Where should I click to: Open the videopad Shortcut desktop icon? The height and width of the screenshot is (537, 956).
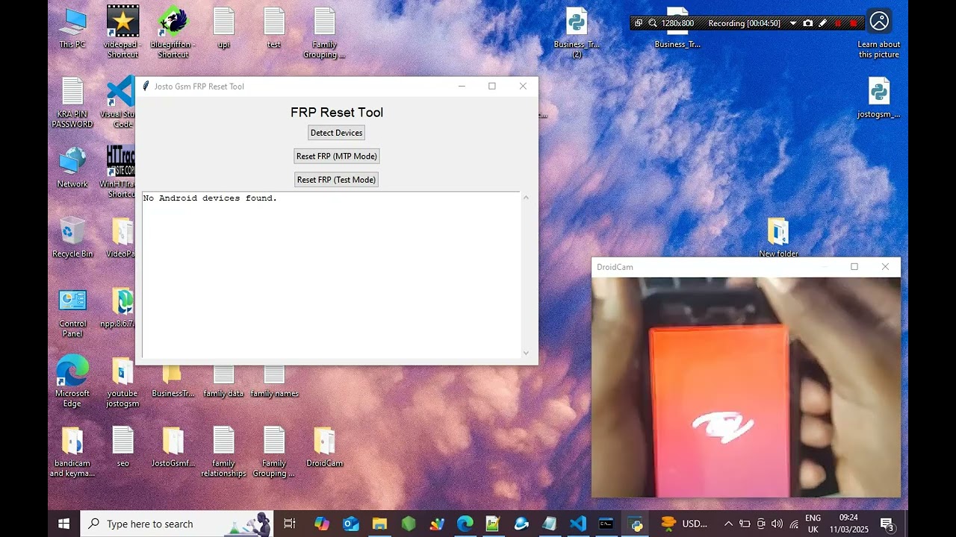click(122, 31)
